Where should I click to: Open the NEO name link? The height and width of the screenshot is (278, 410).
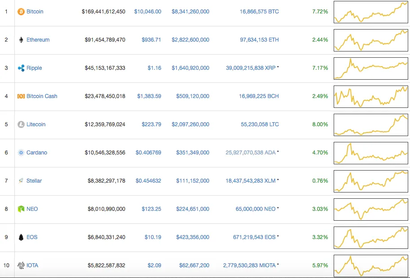(x=32, y=209)
